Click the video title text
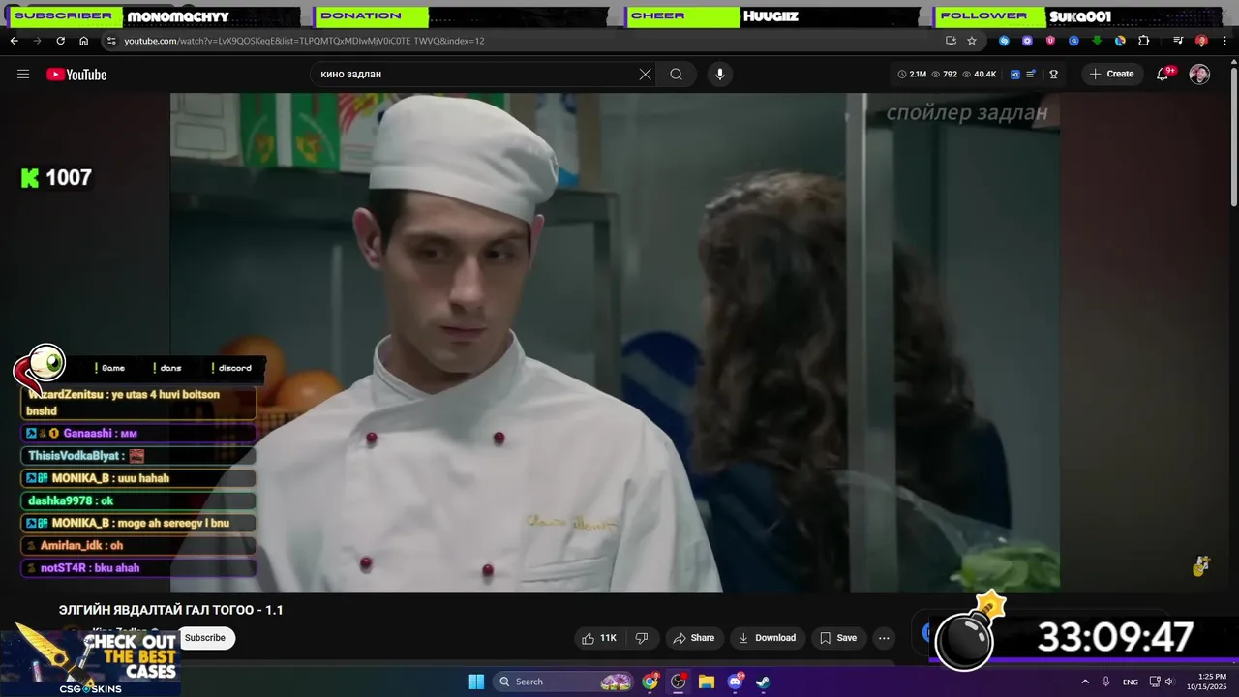Viewport: 1239px width, 697px height. (x=171, y=610)
